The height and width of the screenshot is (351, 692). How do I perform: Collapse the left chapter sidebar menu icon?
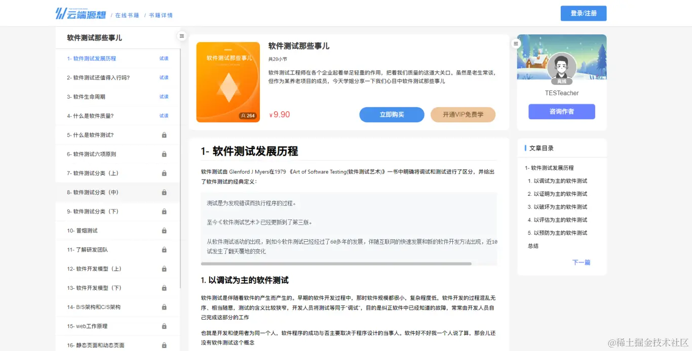(x=182, y=36)
